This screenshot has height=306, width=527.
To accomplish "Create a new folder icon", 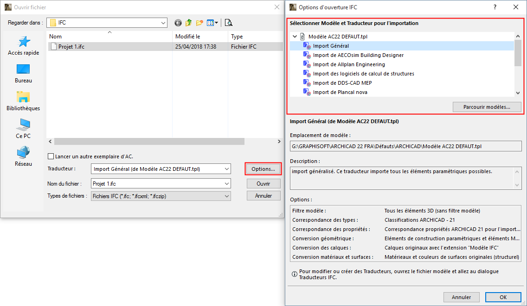I will point(199,23).
